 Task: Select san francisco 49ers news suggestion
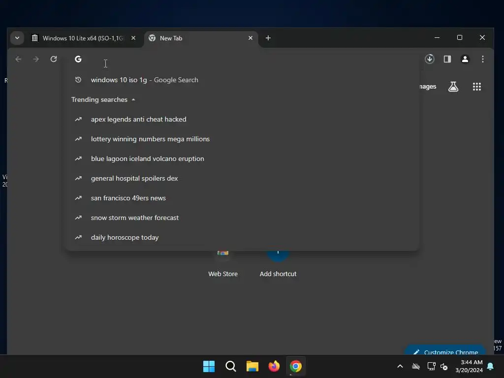coord(242,198)
